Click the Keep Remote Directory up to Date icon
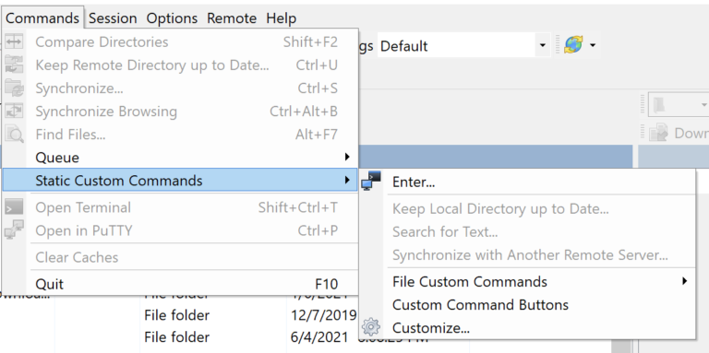 [14, 65]
